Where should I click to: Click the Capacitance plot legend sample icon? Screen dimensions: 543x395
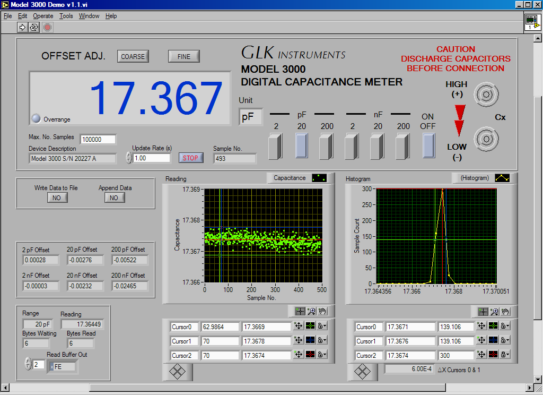point(319,178)
